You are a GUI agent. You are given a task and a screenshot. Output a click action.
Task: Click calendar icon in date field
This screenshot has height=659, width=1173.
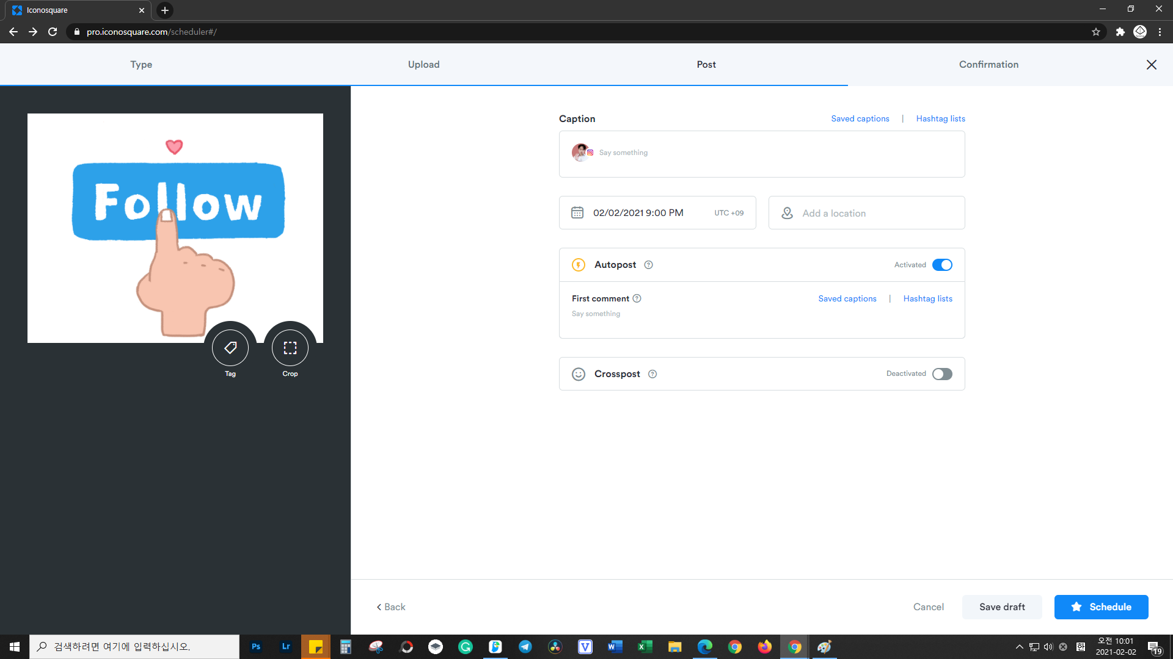click(577, 212)
